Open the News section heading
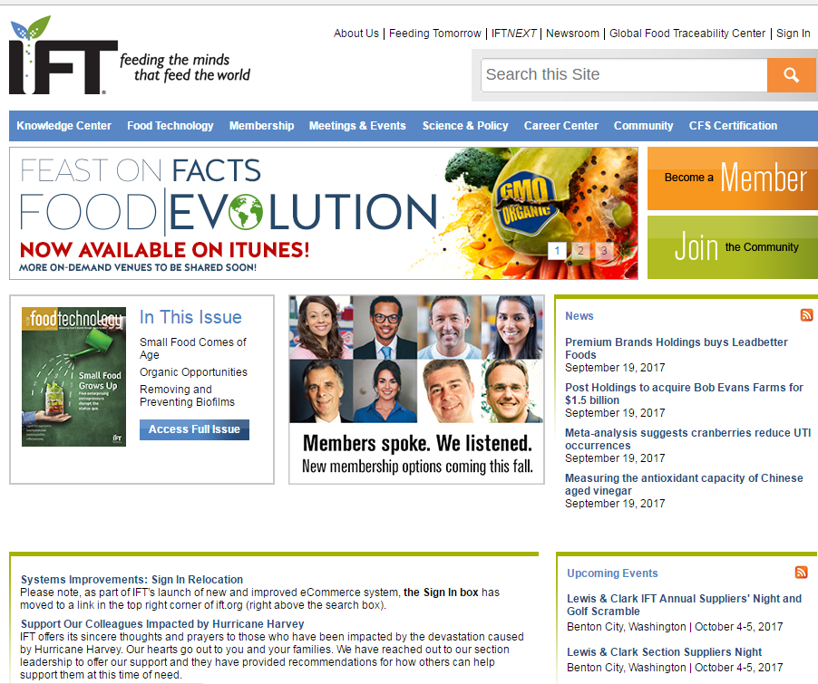 pyautogui.click(x=579, y=316)
